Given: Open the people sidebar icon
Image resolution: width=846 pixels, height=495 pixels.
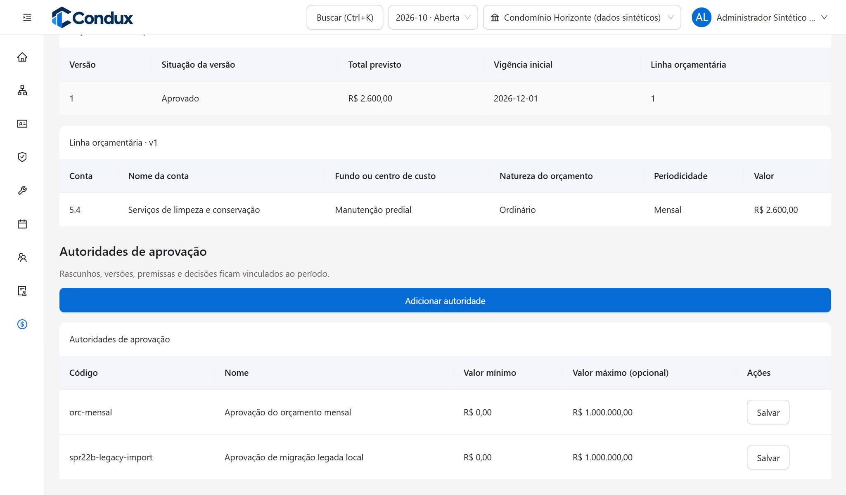Looking at the screenshot, I should point(22,257).
